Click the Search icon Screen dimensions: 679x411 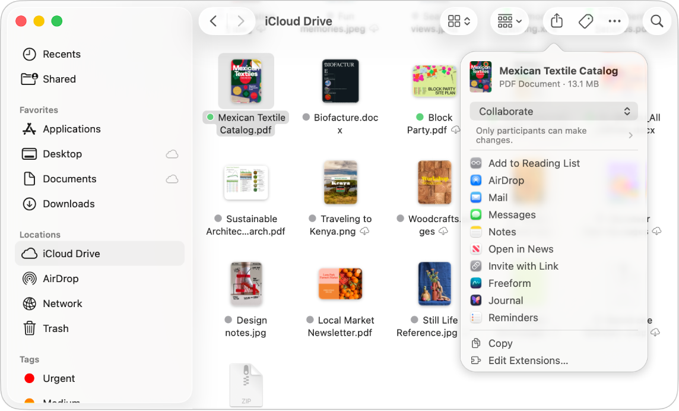point(656,20)
